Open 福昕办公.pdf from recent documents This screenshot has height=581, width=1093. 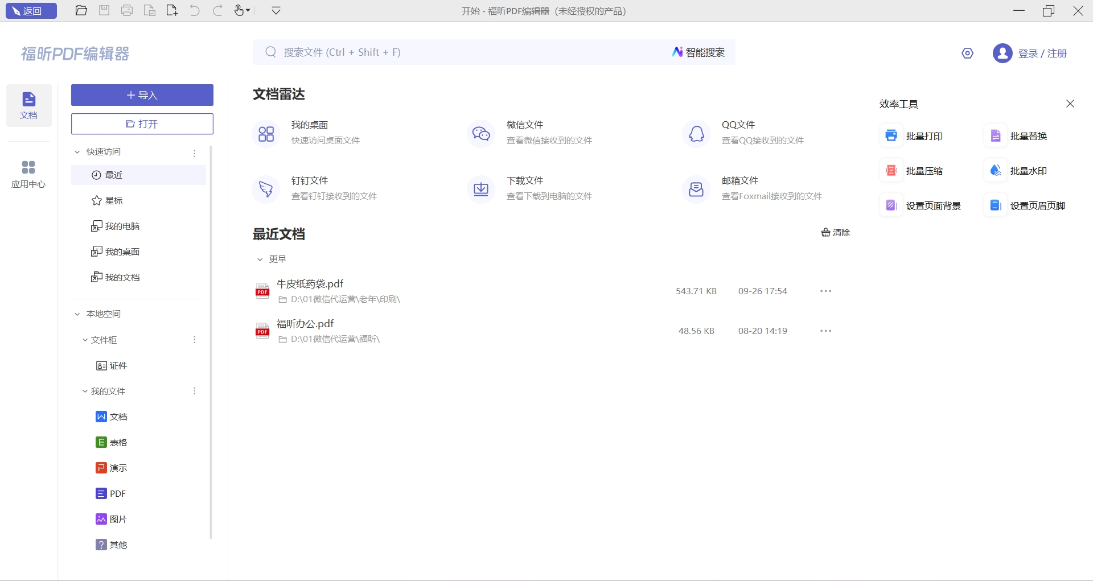tap(305, 324)
